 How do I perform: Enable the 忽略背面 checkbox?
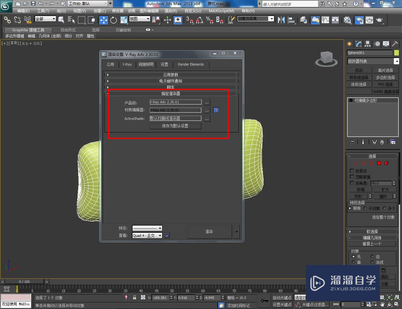click(352, 177)
